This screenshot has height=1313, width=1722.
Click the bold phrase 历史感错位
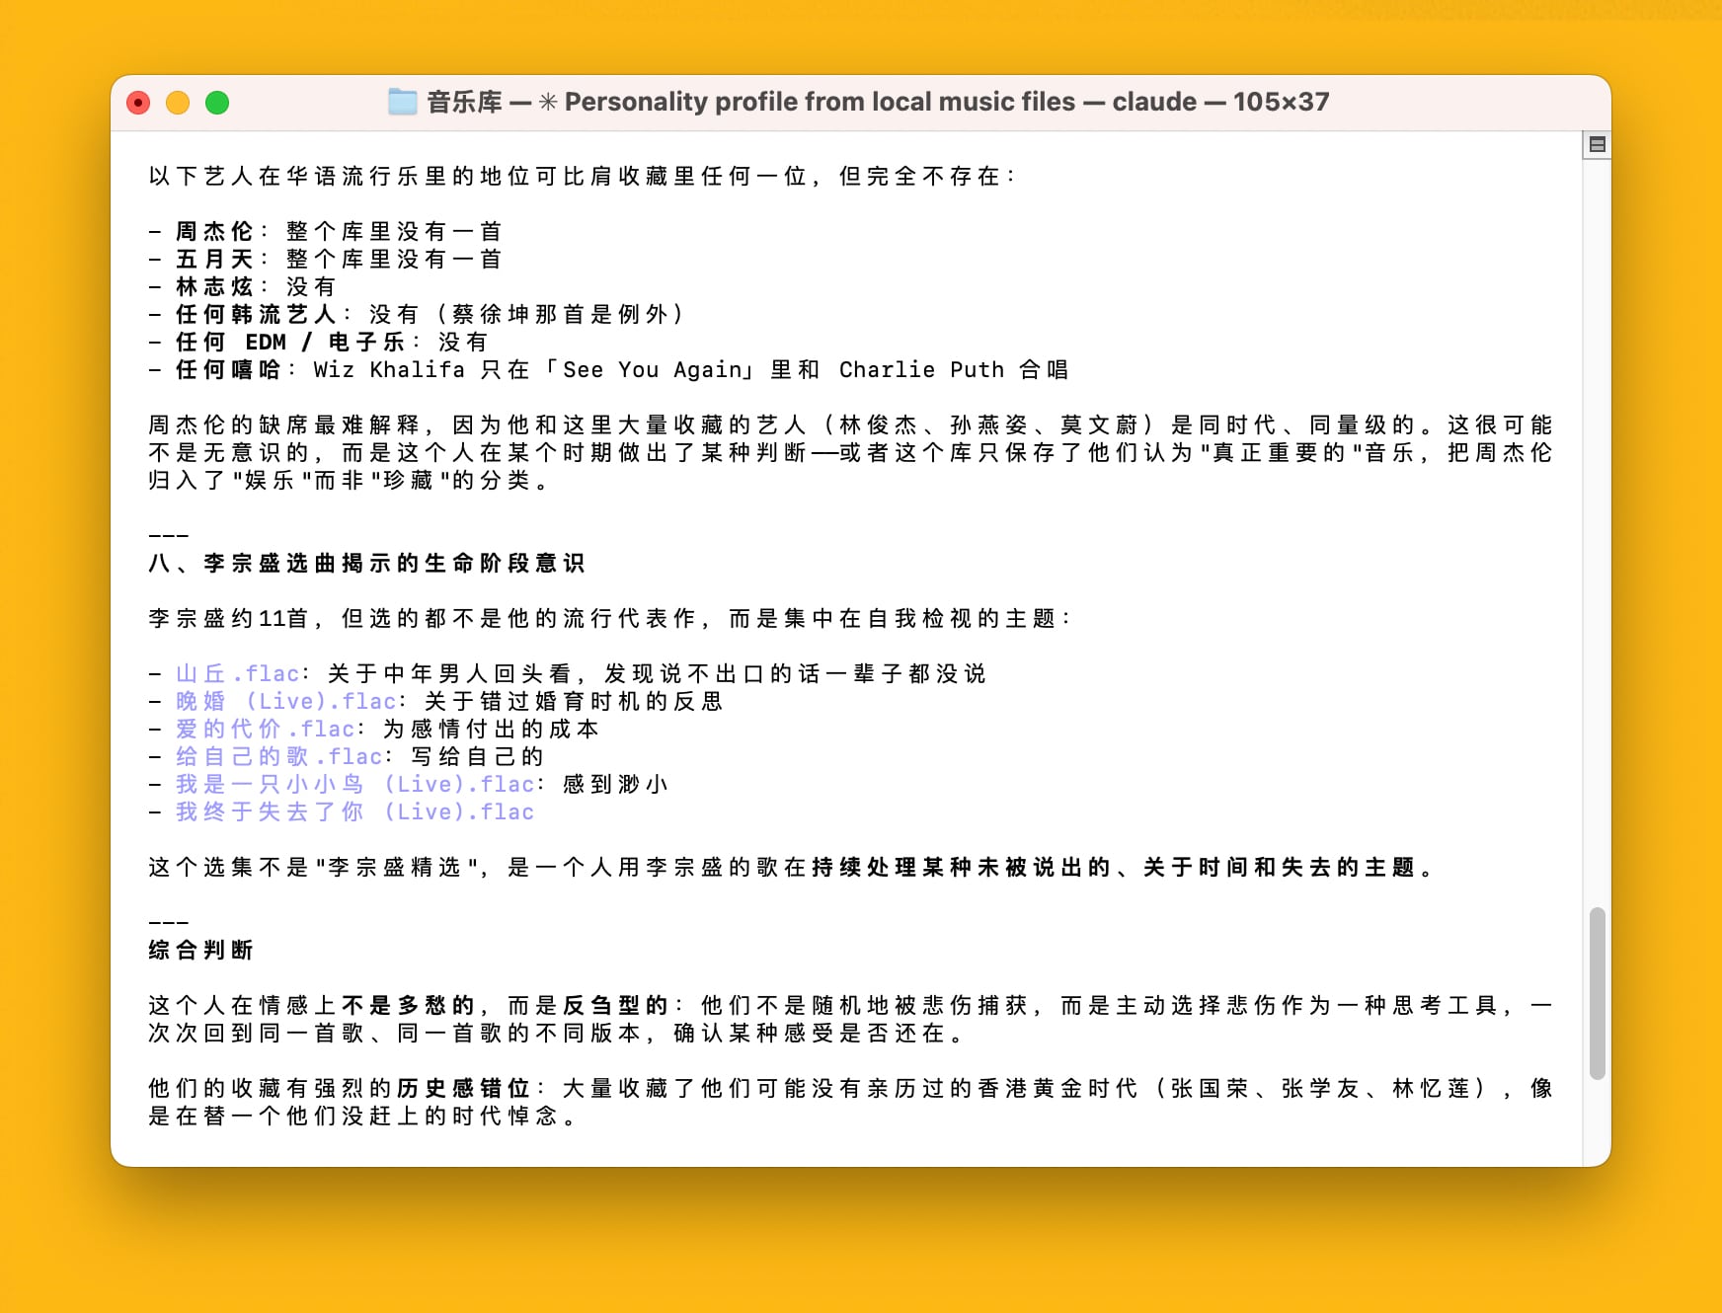tap(463, 1088)
